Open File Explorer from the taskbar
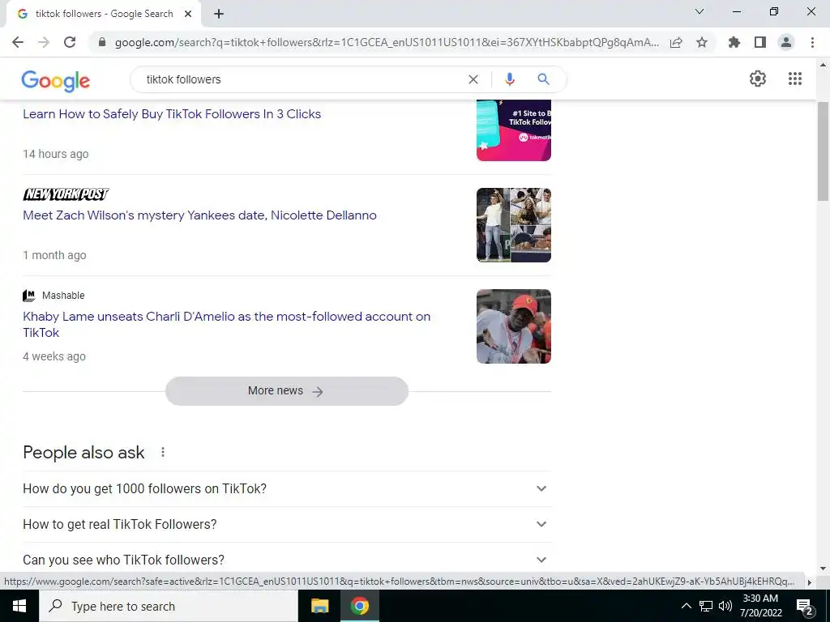Viewport: 830px width, 622px height. (x=319, y=606)
